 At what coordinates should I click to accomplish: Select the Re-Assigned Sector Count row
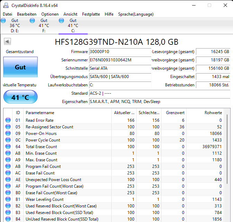coord(49,127)
